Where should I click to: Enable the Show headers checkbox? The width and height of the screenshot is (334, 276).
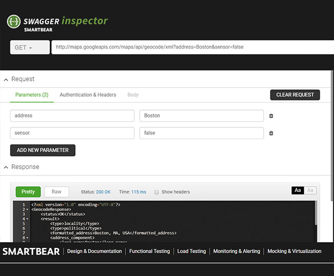point(157,192)
